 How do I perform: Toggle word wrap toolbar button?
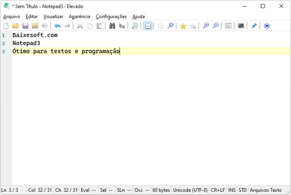(x=148, y=26)
